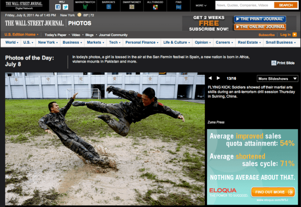This screenshot has width=301, height=207.
Task: Expand the More Slideshows dropdown
Action: 277,78
